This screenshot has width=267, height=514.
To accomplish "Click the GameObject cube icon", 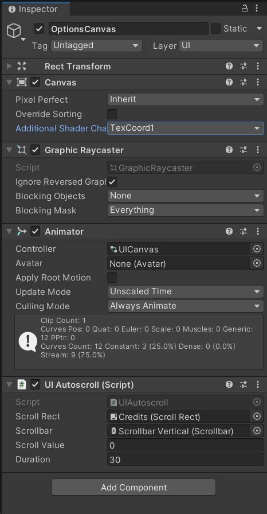I will [14, 31].
